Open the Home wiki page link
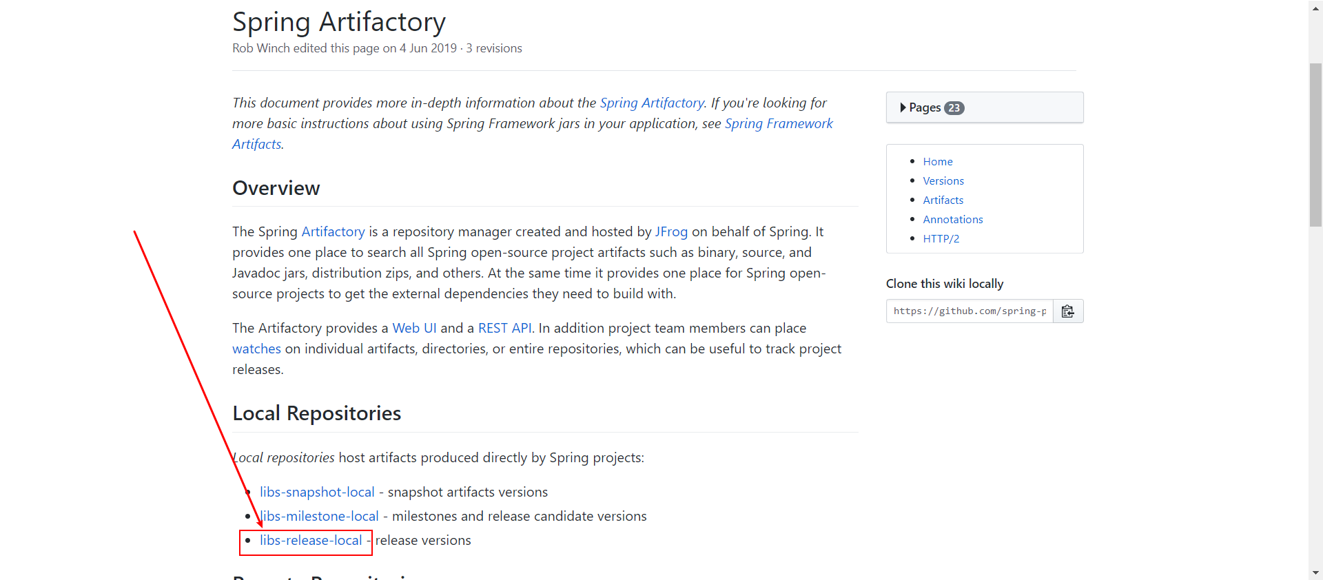Viewport: 1323px width, 580px height. tap(938, 161)
